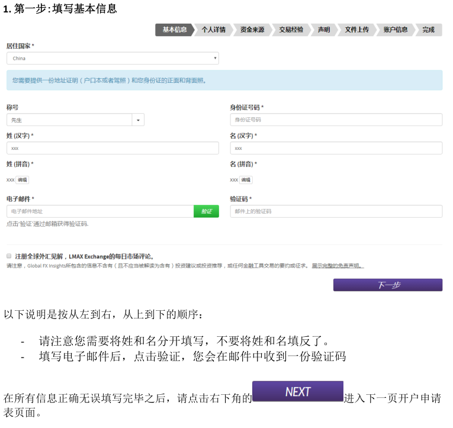The height and width of the screenshot is (428, 453).
Task: Jump to the 完成 step
Action: 428,30
